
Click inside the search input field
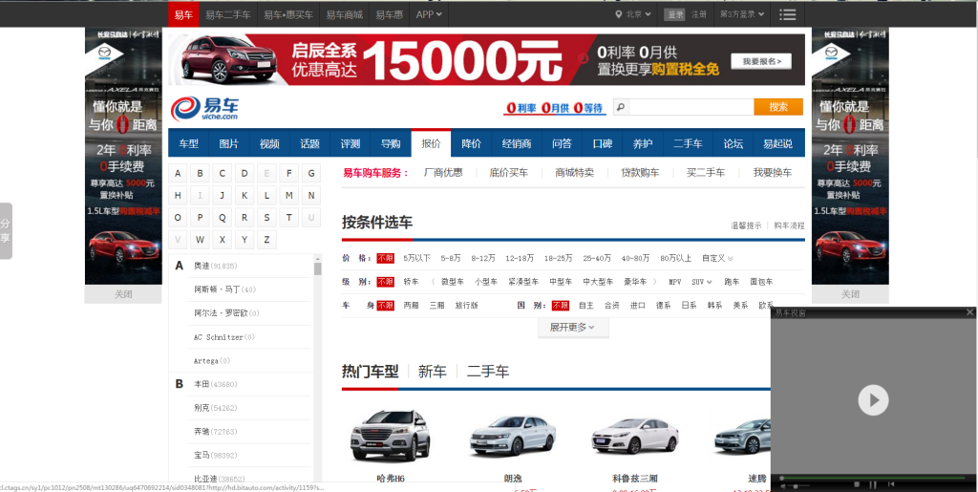[691, 107]
